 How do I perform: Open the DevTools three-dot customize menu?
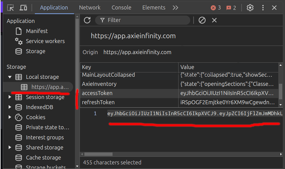[263, 8]
